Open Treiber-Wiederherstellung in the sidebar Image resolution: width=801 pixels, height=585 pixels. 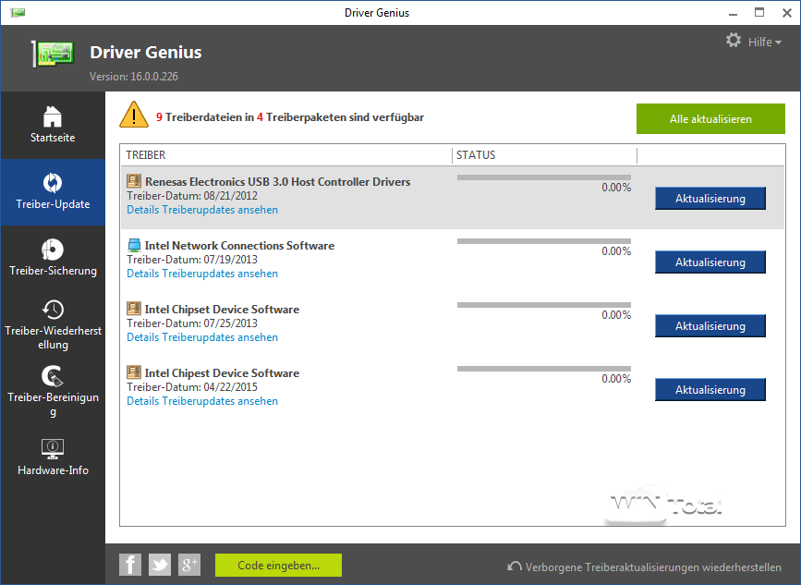pos(53,322)
